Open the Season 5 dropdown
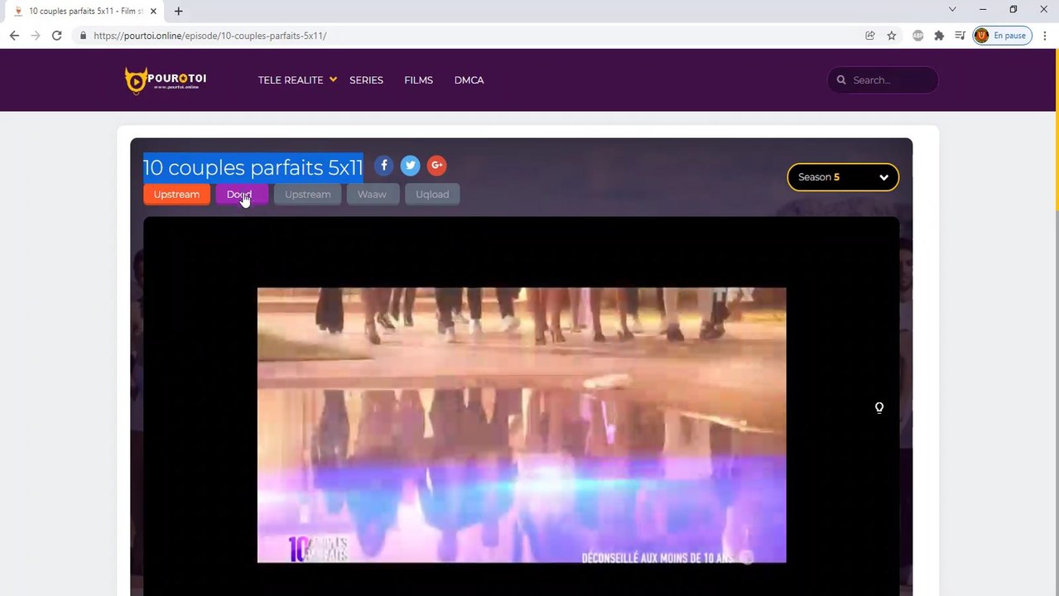The height and width of the screenshot is (596, 1059). click(x=843, y=177)
